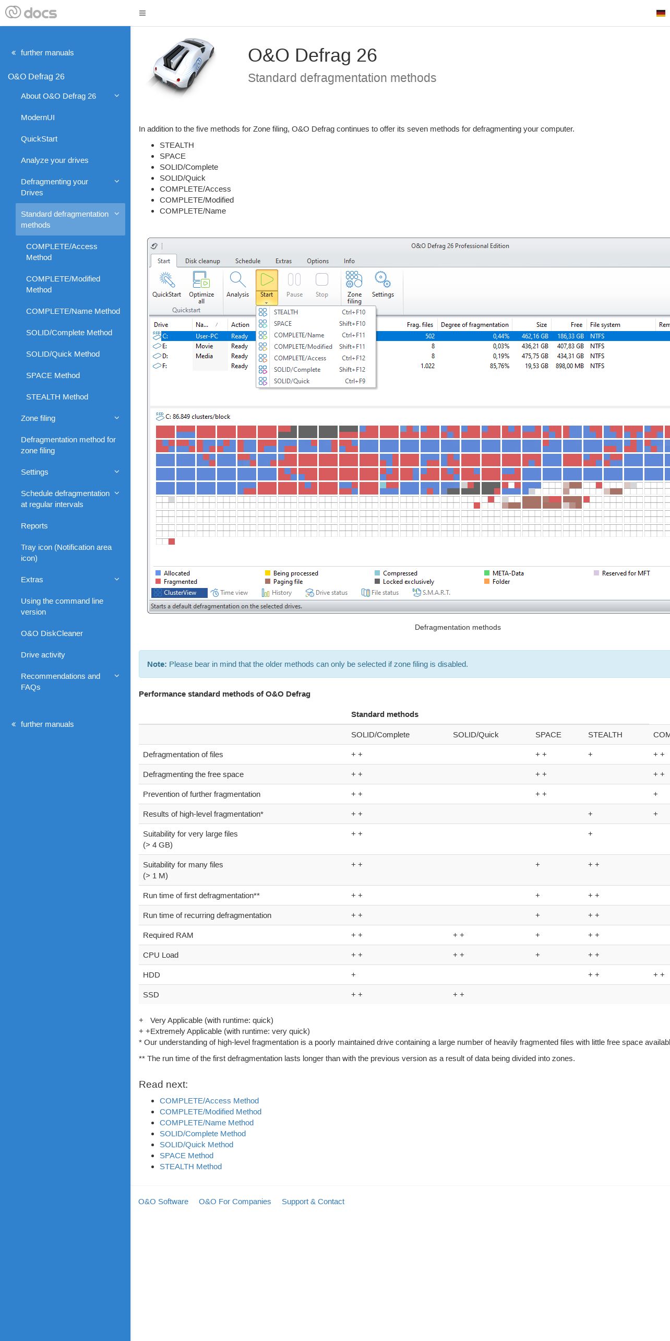Click the Time view icon
670x1341 pixels.
214,593
